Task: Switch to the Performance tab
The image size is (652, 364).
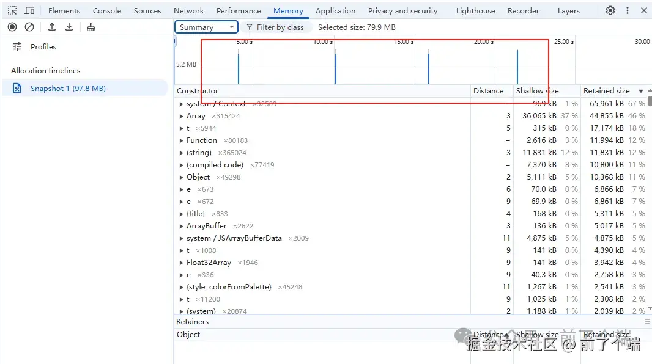Action: tap(239, 11)
